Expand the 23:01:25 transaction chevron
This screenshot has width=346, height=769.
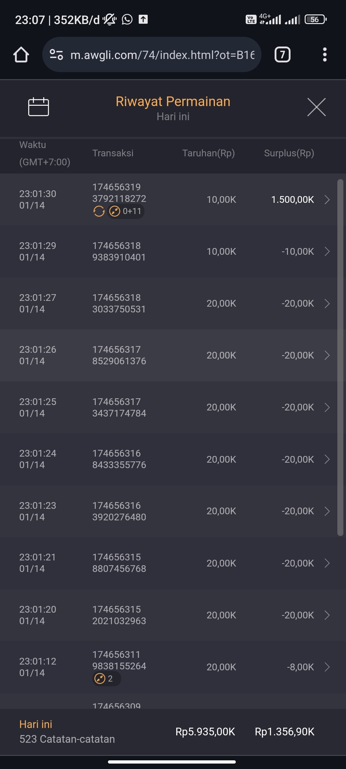(x=327, y=407)
